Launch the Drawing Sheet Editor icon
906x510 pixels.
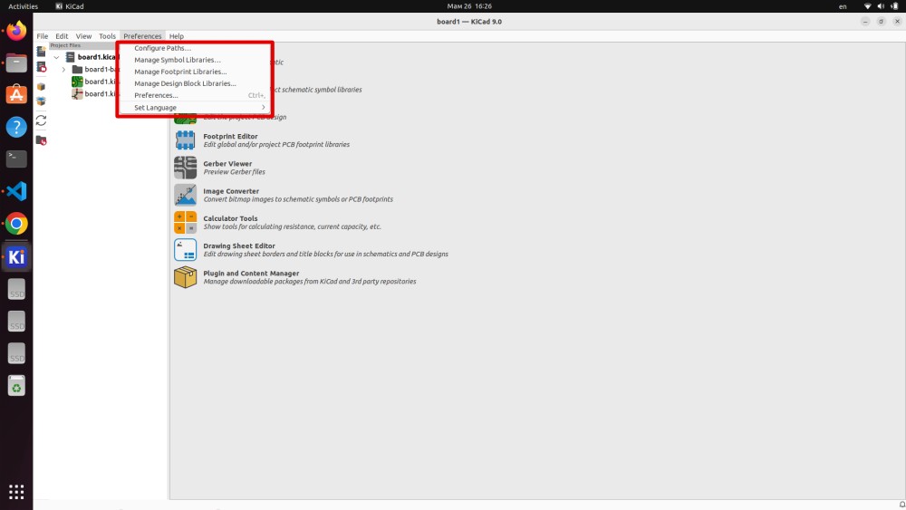click(x=186, y=250)
